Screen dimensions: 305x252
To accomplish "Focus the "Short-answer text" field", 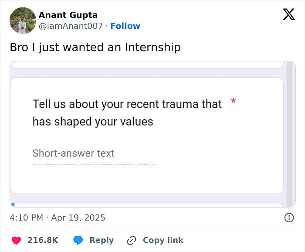I will coord(94,154).
